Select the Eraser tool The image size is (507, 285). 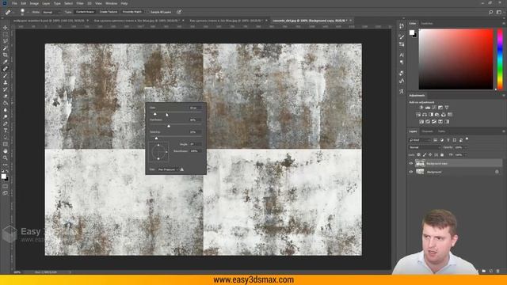pos(6,96)
